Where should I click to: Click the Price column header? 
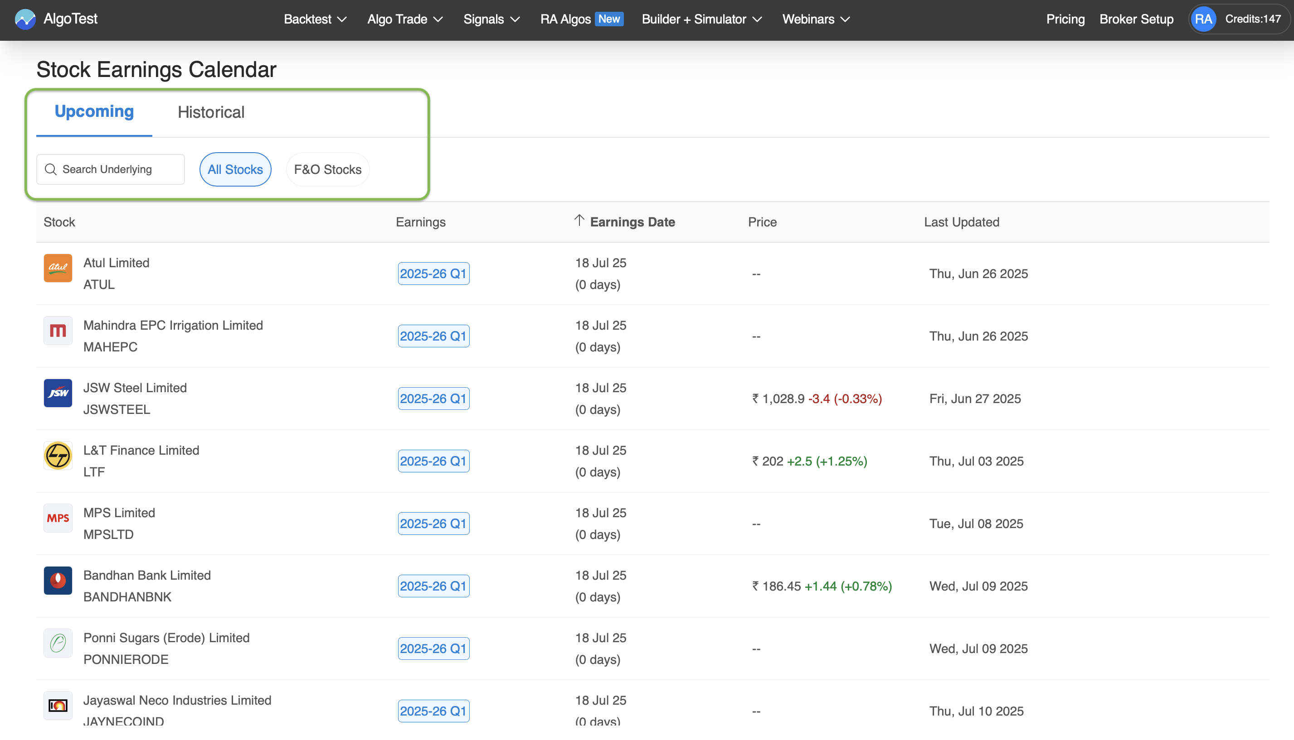pyautogui.click(x=762, y=222)
